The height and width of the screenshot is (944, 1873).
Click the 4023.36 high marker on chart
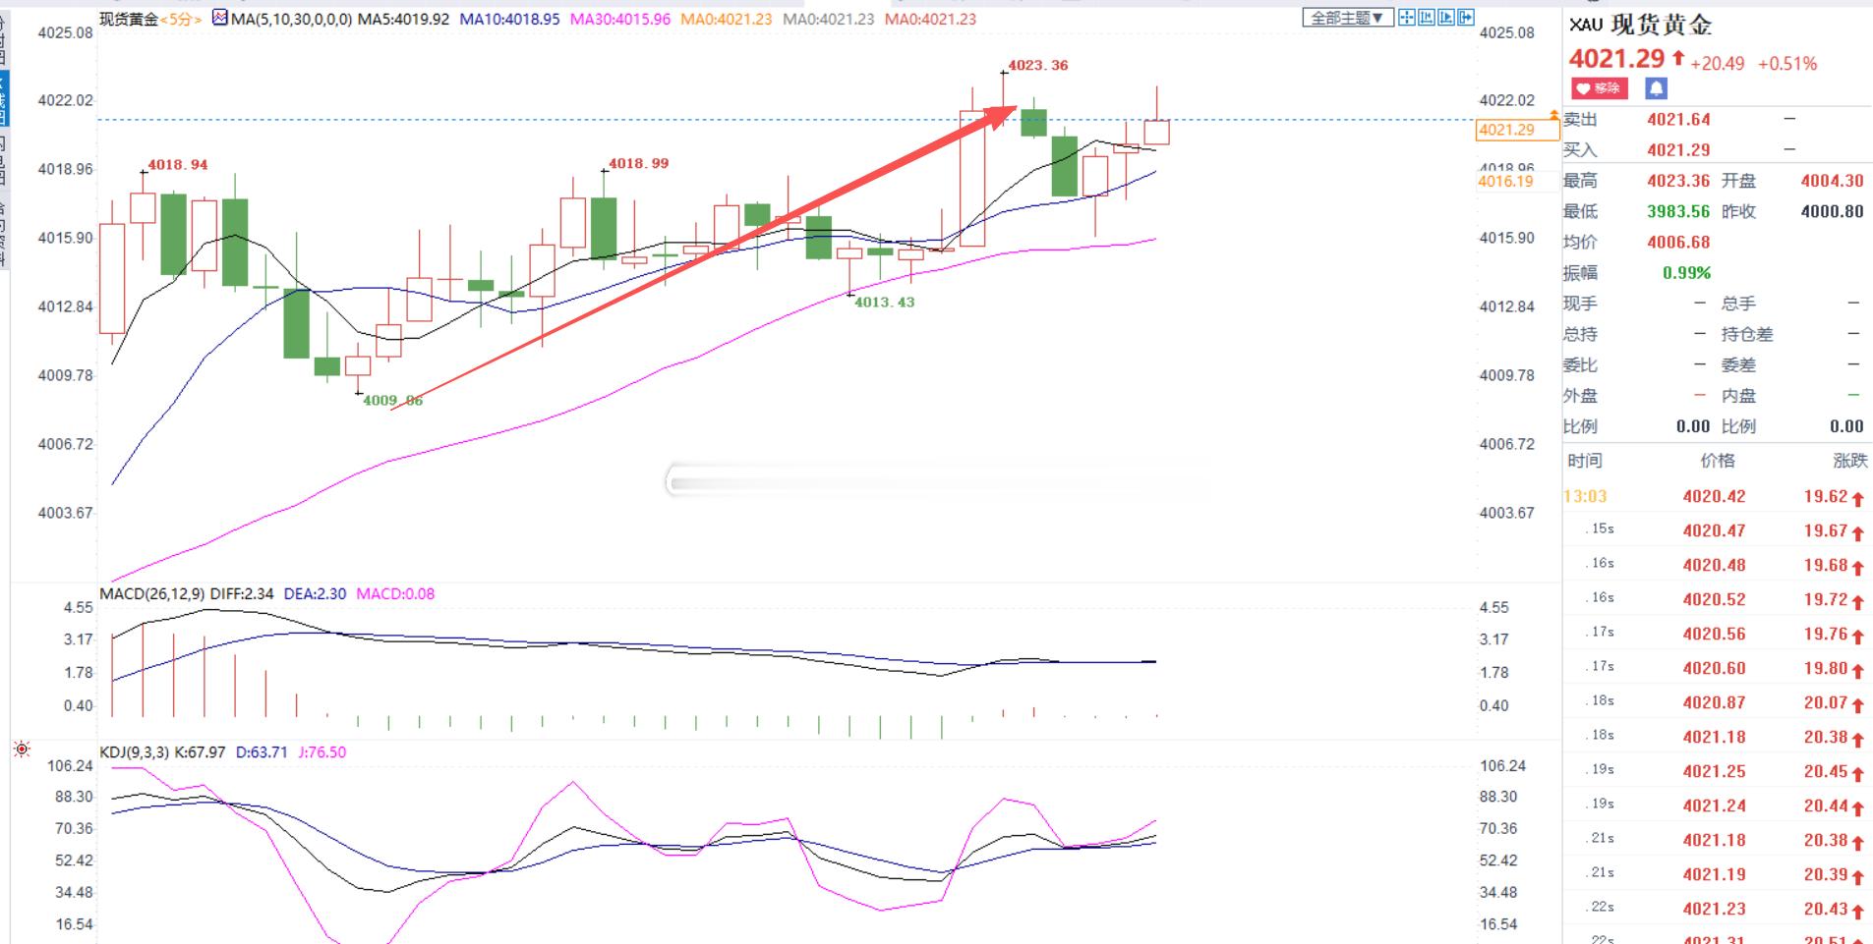click(x=1037, y=66)
